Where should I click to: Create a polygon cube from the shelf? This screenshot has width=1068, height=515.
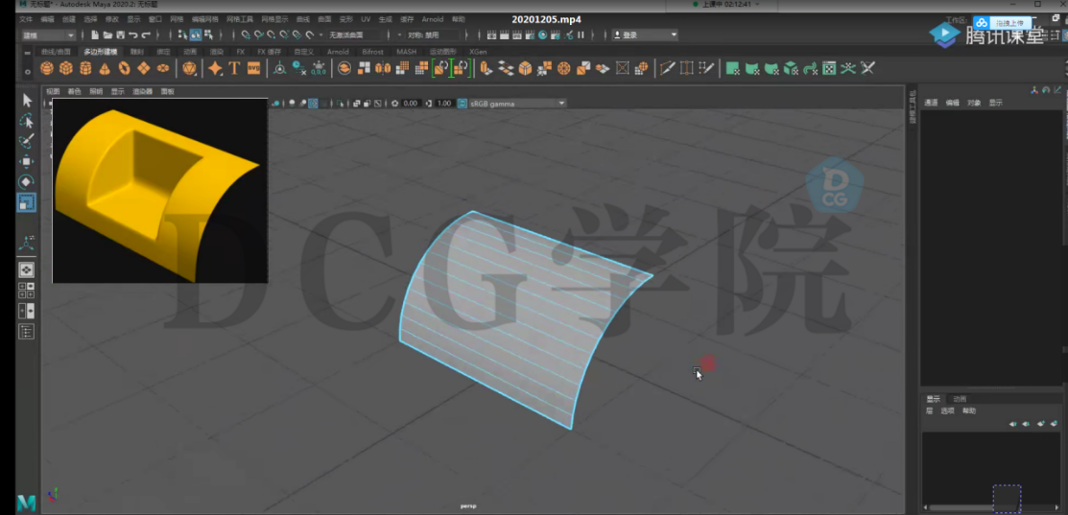[66, 68]
